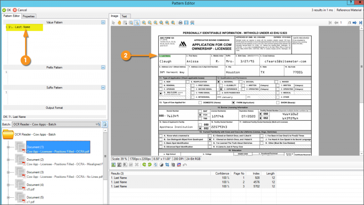Viewport: 364px width, 205px height.
Task: Open the Batch selection dropdown
Action: point(97,124)
